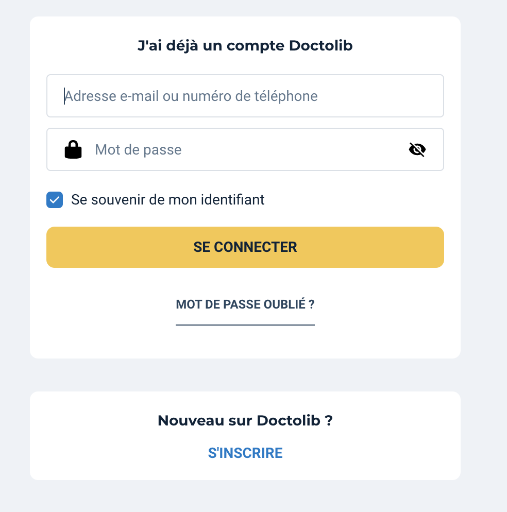Viewport: 507px width, 512px height.
Task: Click the 'J'ai déjà un compte Doctolib' heading
Action: (x=245, y=46)
